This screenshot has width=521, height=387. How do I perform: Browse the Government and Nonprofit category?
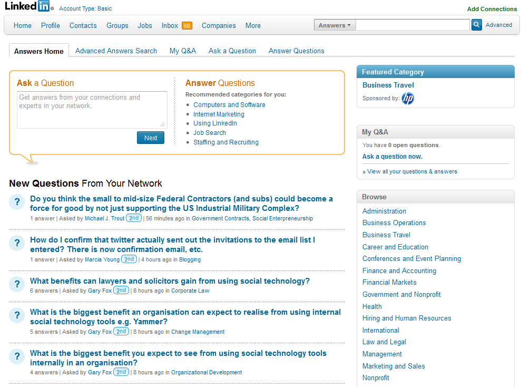[401, 294]
